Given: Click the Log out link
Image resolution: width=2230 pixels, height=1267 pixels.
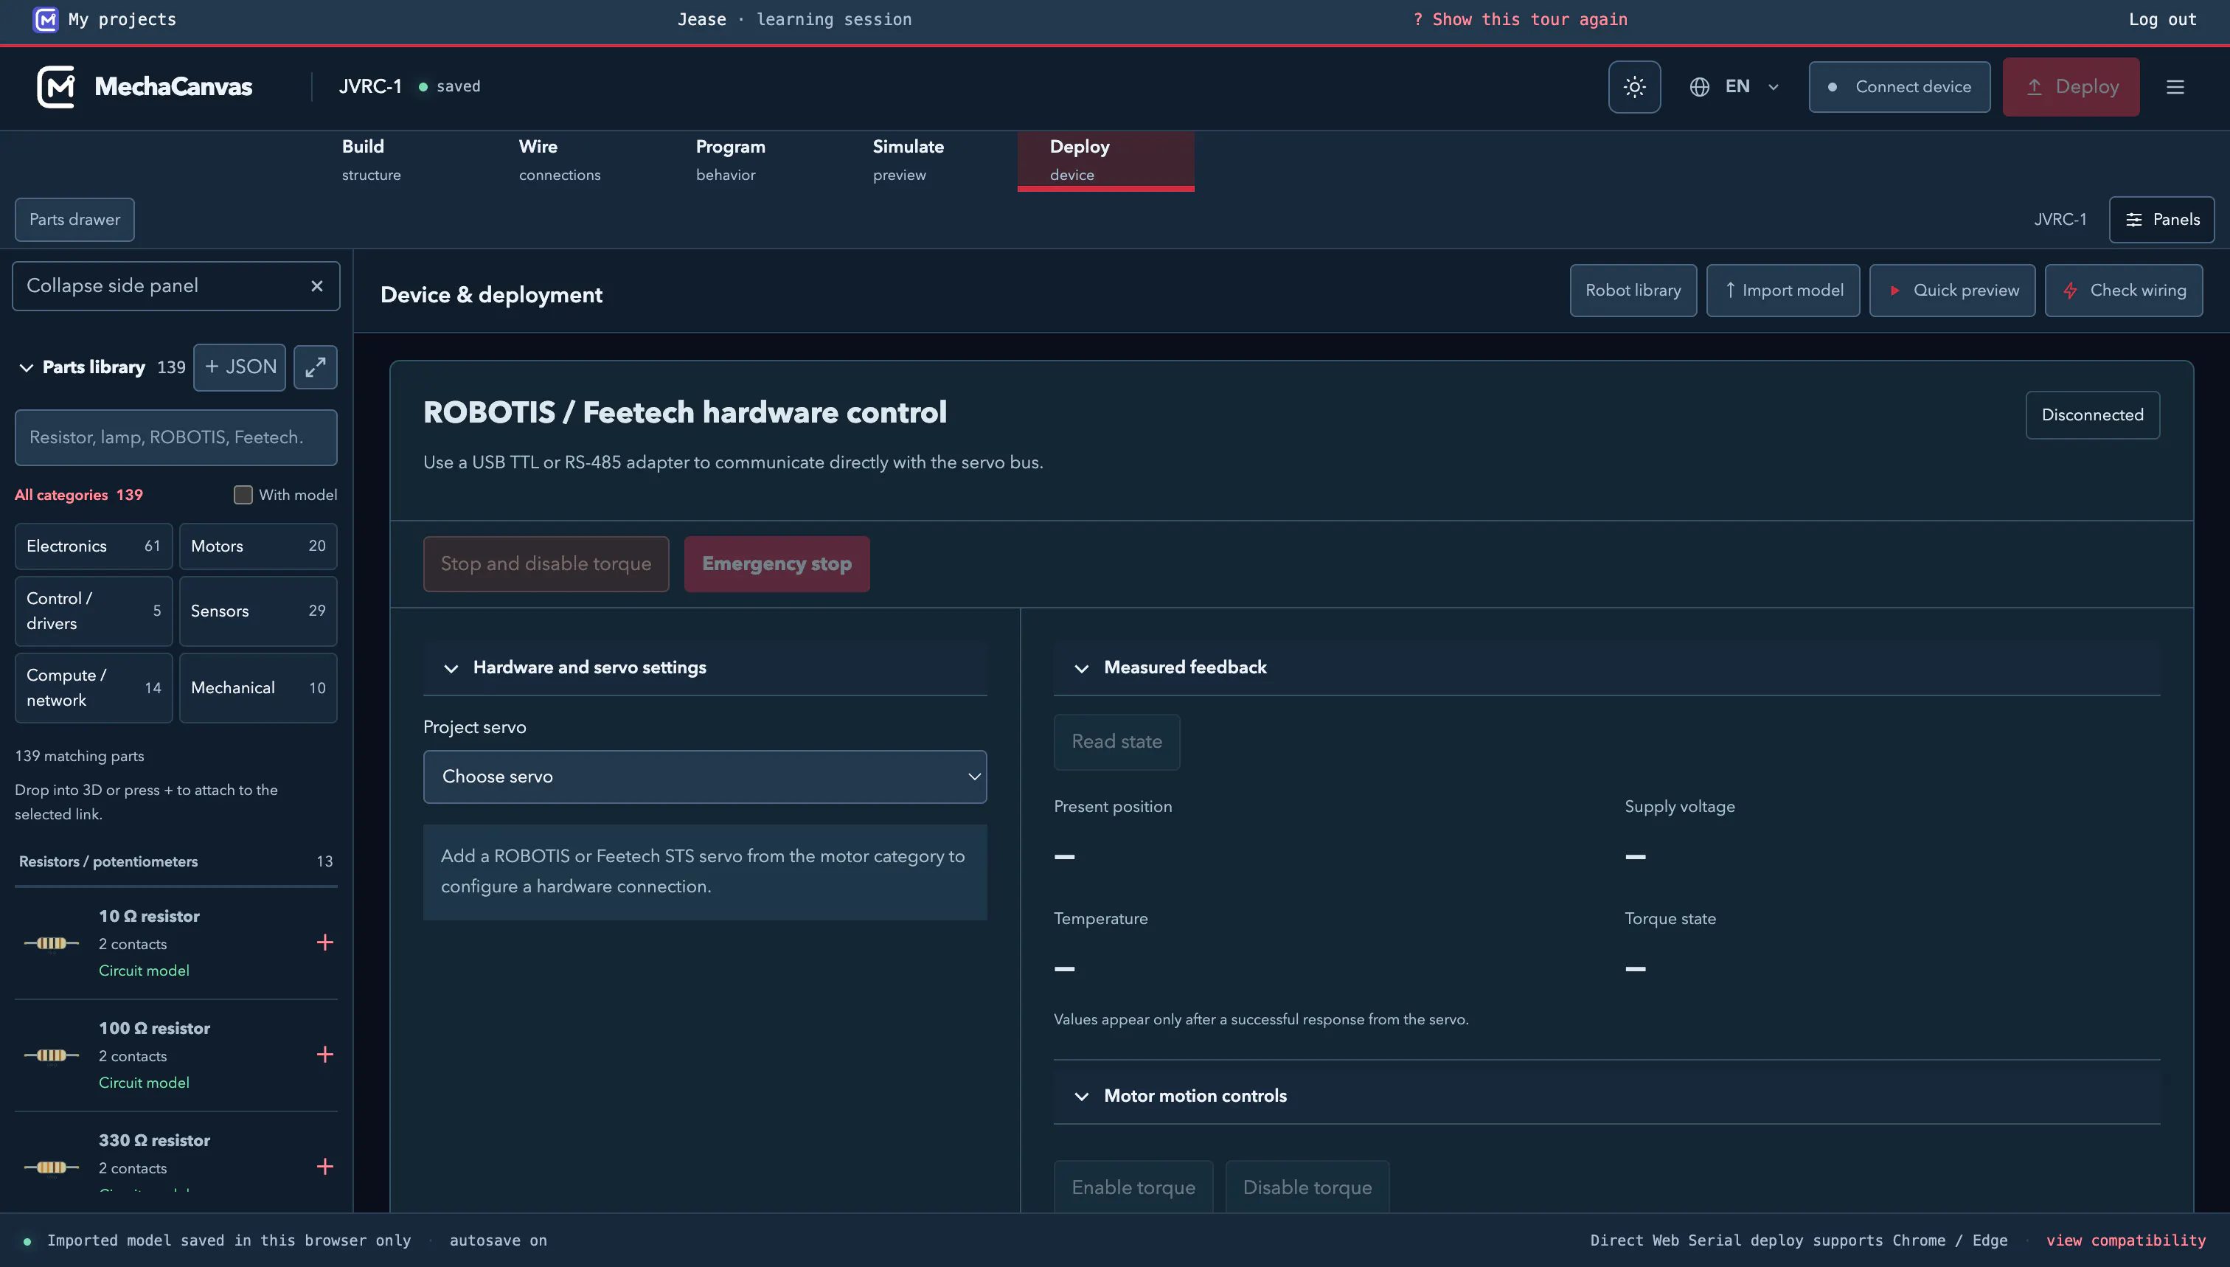Looking at the screenshot, I should [x=2162, y=19].
